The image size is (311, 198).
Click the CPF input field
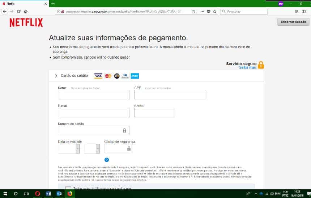click(170, 94)
